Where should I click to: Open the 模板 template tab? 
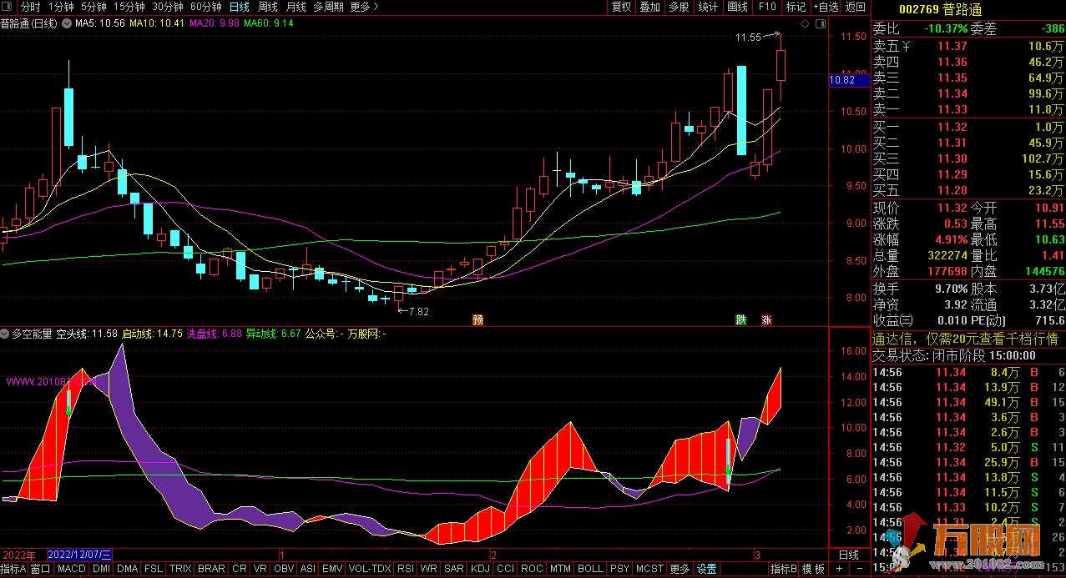814,569
